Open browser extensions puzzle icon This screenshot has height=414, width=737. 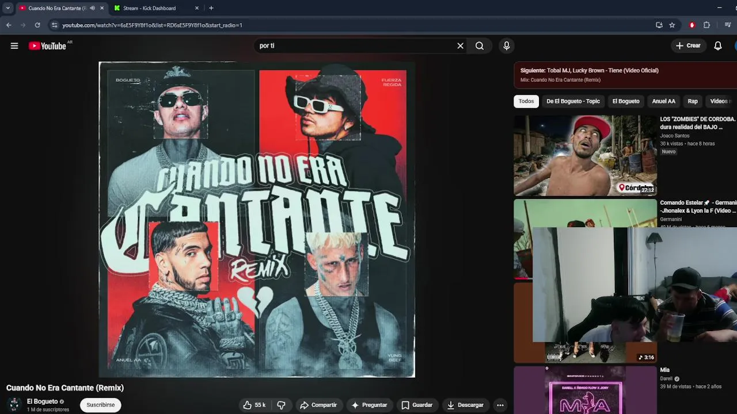tap(706, 25)
